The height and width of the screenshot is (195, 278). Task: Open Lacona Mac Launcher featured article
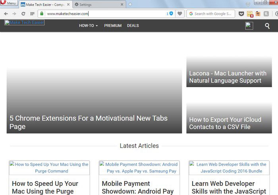pos(229,72)
